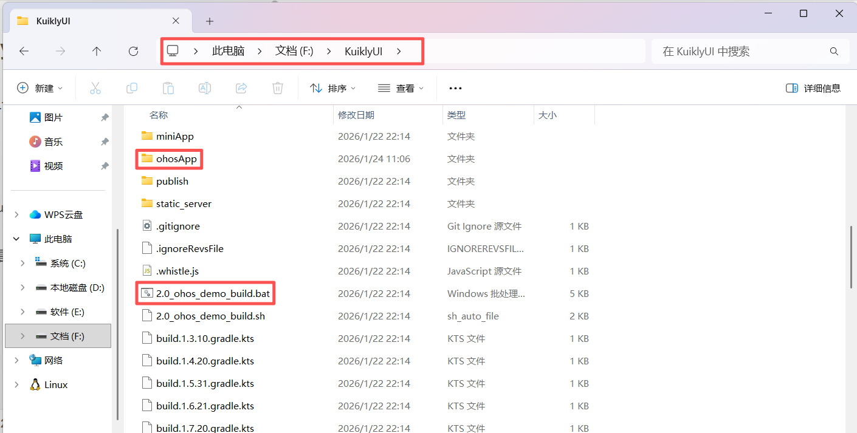Refresh the KuiklyUI folder view
857x433 pixels.
(134, 52)
